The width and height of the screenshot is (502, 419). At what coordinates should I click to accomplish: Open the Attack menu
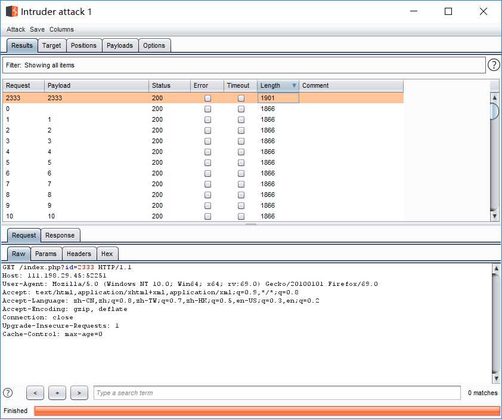16,29
